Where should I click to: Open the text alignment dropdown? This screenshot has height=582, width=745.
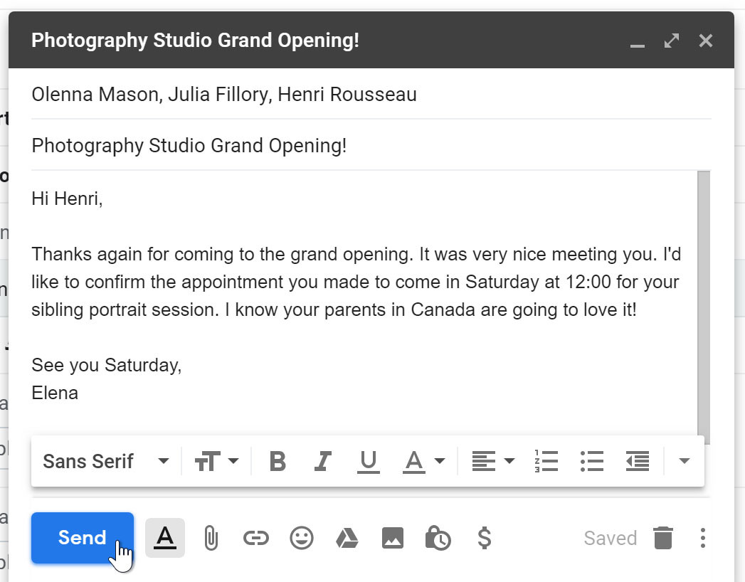click(x=492, y=461)
